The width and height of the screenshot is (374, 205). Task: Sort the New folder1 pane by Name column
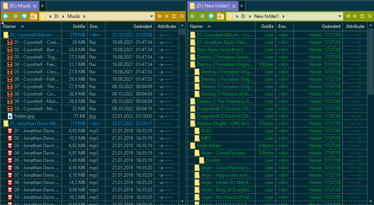(x=221, y=26)
